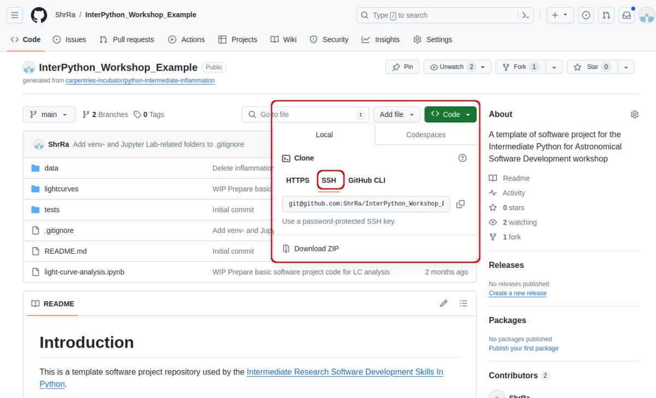Open the Projects tab
This screenshot has height=398, width=656.
237,39
